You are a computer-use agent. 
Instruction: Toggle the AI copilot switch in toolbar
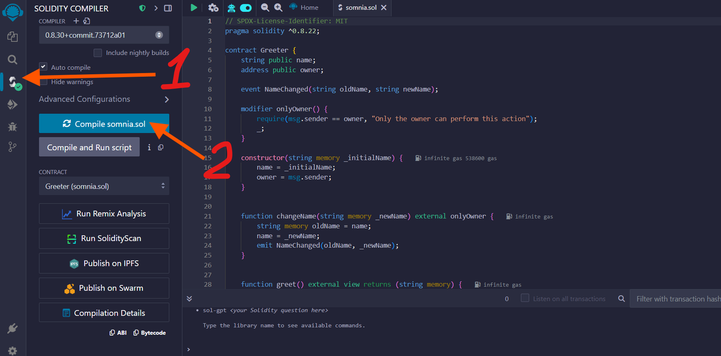coord(246,7)
